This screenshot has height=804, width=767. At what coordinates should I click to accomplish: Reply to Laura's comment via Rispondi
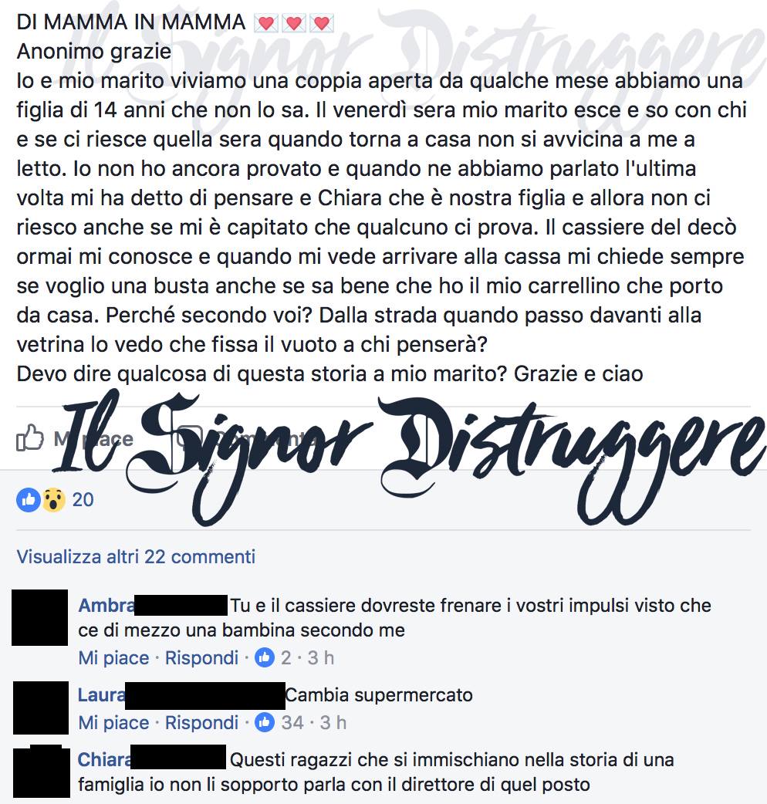coord(201,723)
